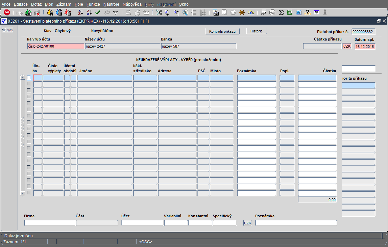
Task: Click the status message 'Dotaz je zrušen.'
Action: point(19,236)
